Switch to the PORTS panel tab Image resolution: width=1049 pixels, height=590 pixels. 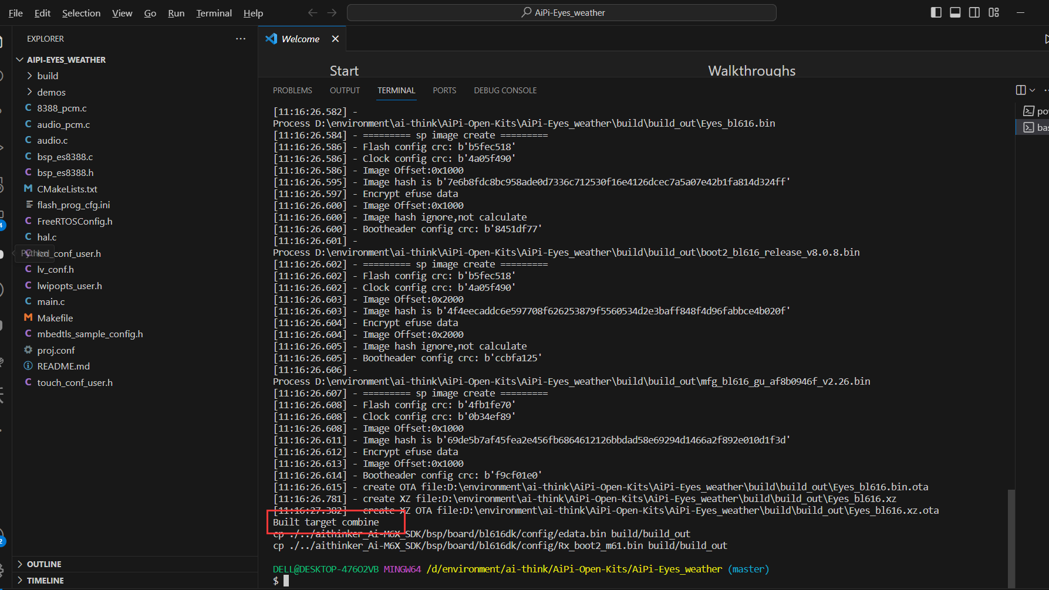(x=444, y=90)
